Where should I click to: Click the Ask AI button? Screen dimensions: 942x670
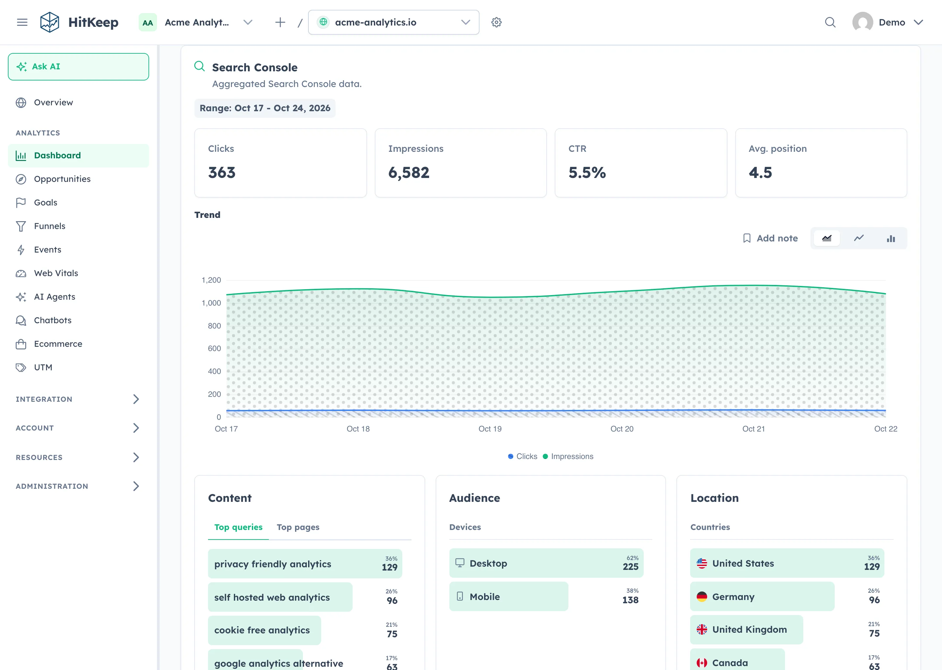(x=78, y=66)
